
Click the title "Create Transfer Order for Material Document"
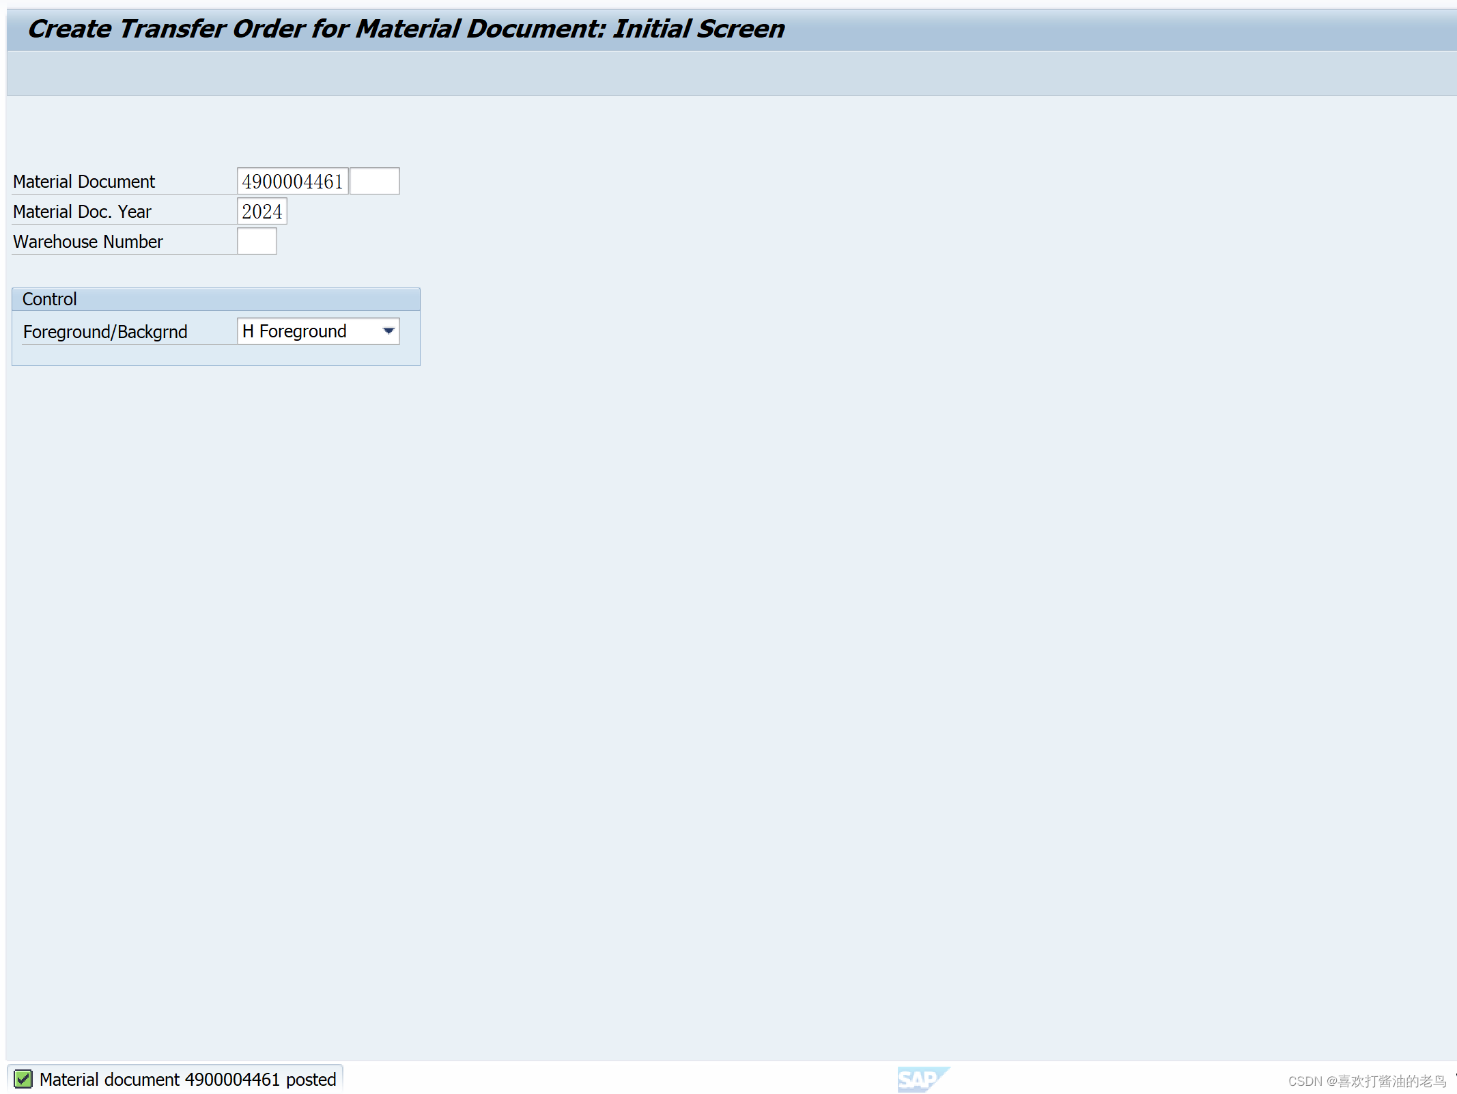point(406,28)
